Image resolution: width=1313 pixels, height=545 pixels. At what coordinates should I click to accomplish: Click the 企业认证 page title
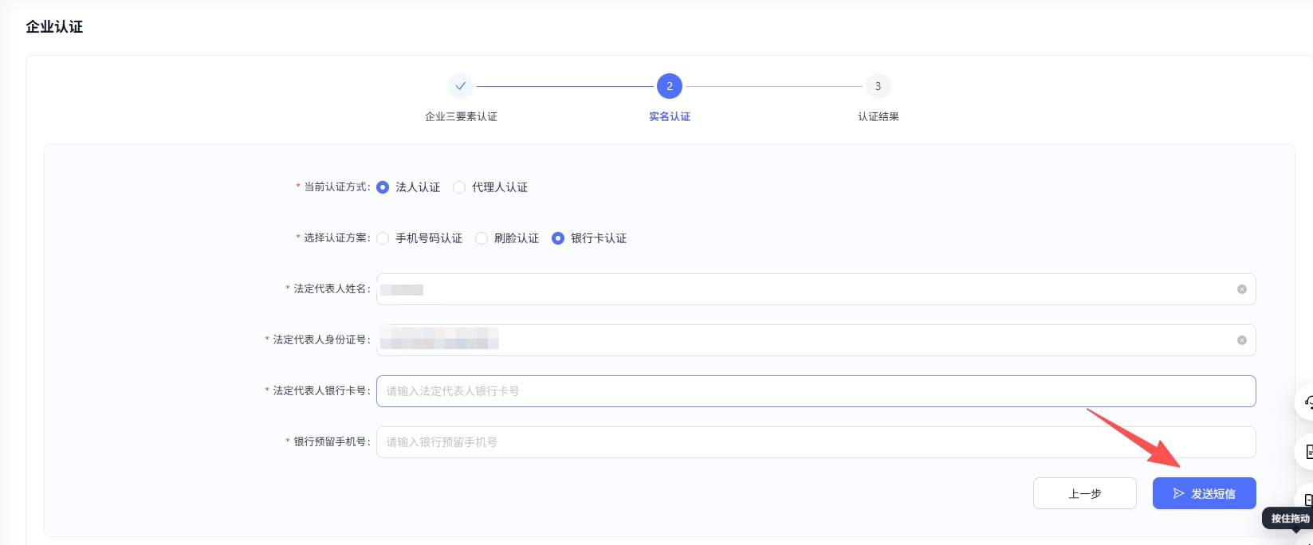pyautogui.click(x=54, y=26)
